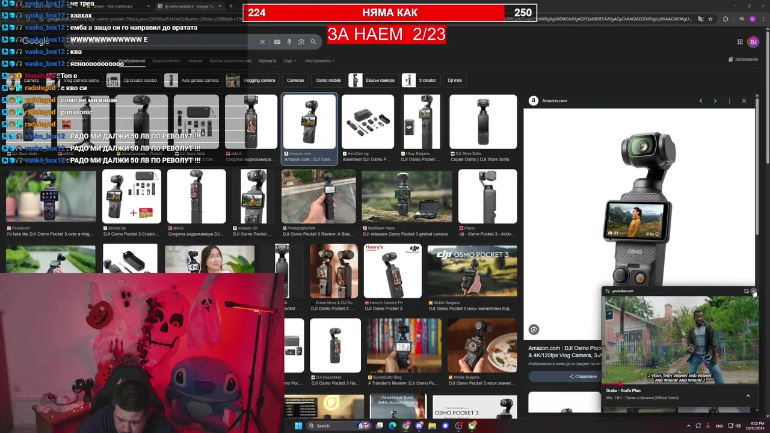Bookmark this page with the star icon
Image resolution: width=770 pixels, height=433 pixels.
(710, 19)
